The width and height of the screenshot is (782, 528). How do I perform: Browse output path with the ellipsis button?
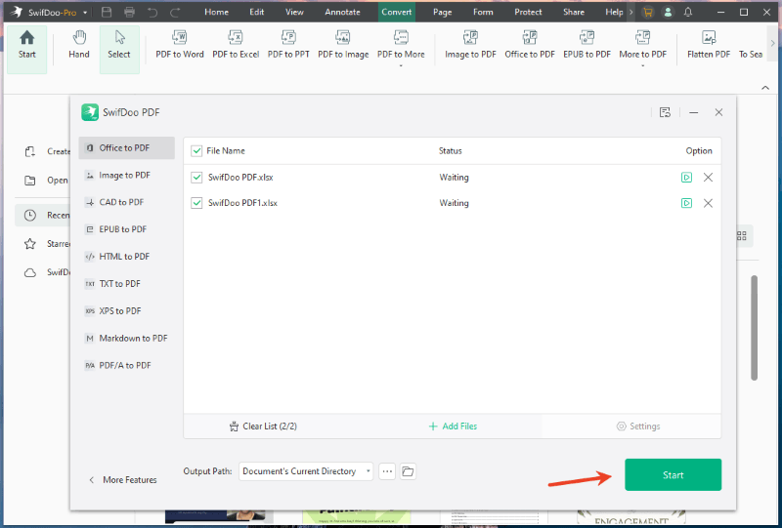[387, 471]
